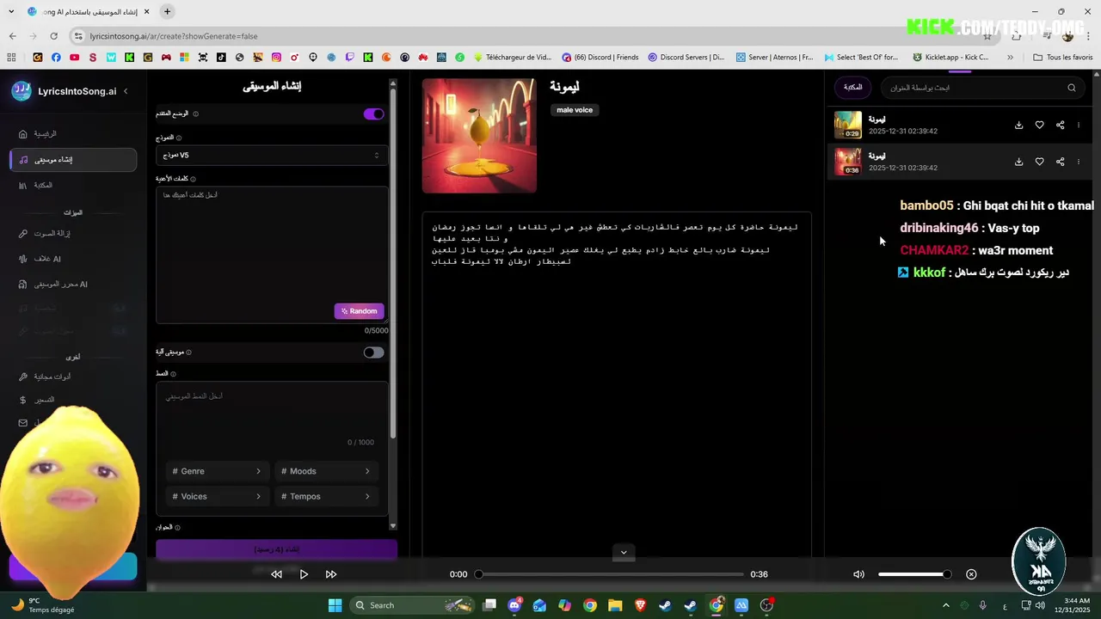Image resolution: width=1101 pixels, height=619 pixels.
Task: Go back in browser
Action: coord(12,36)
